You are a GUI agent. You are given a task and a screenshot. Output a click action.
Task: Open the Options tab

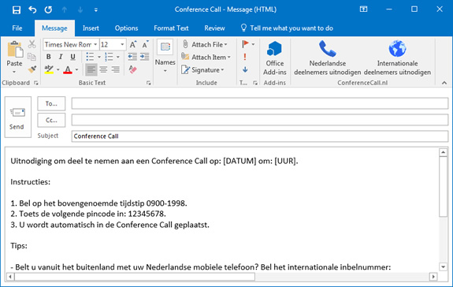coord(126,28)
